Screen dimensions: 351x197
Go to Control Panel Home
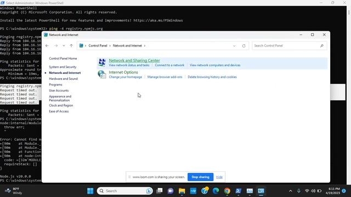point(63,59)
